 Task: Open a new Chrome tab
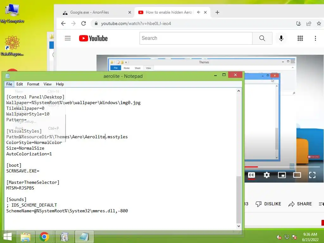coord(217,12)
